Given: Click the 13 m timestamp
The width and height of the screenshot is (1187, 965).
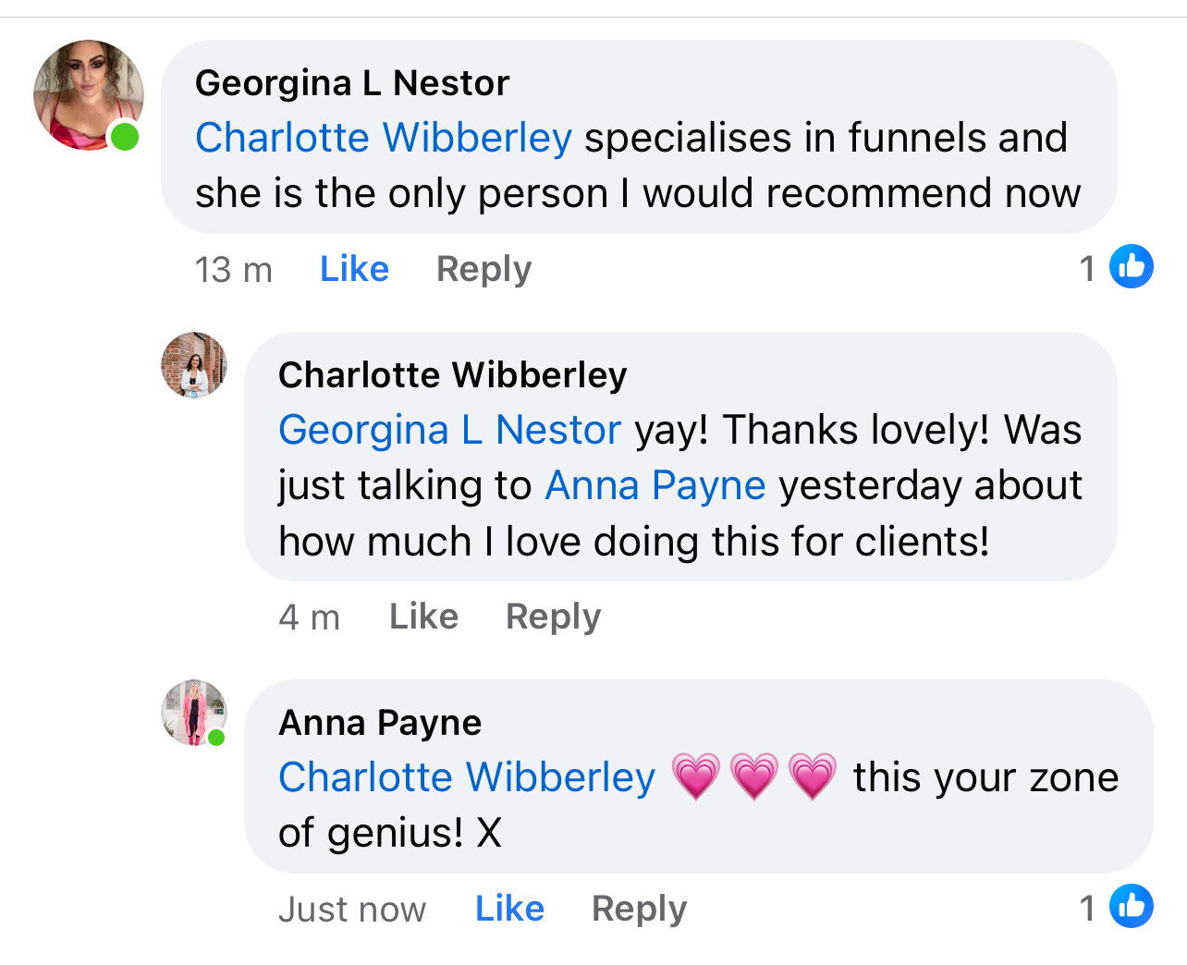Looking at the screenshot, I should pos(233,270).
